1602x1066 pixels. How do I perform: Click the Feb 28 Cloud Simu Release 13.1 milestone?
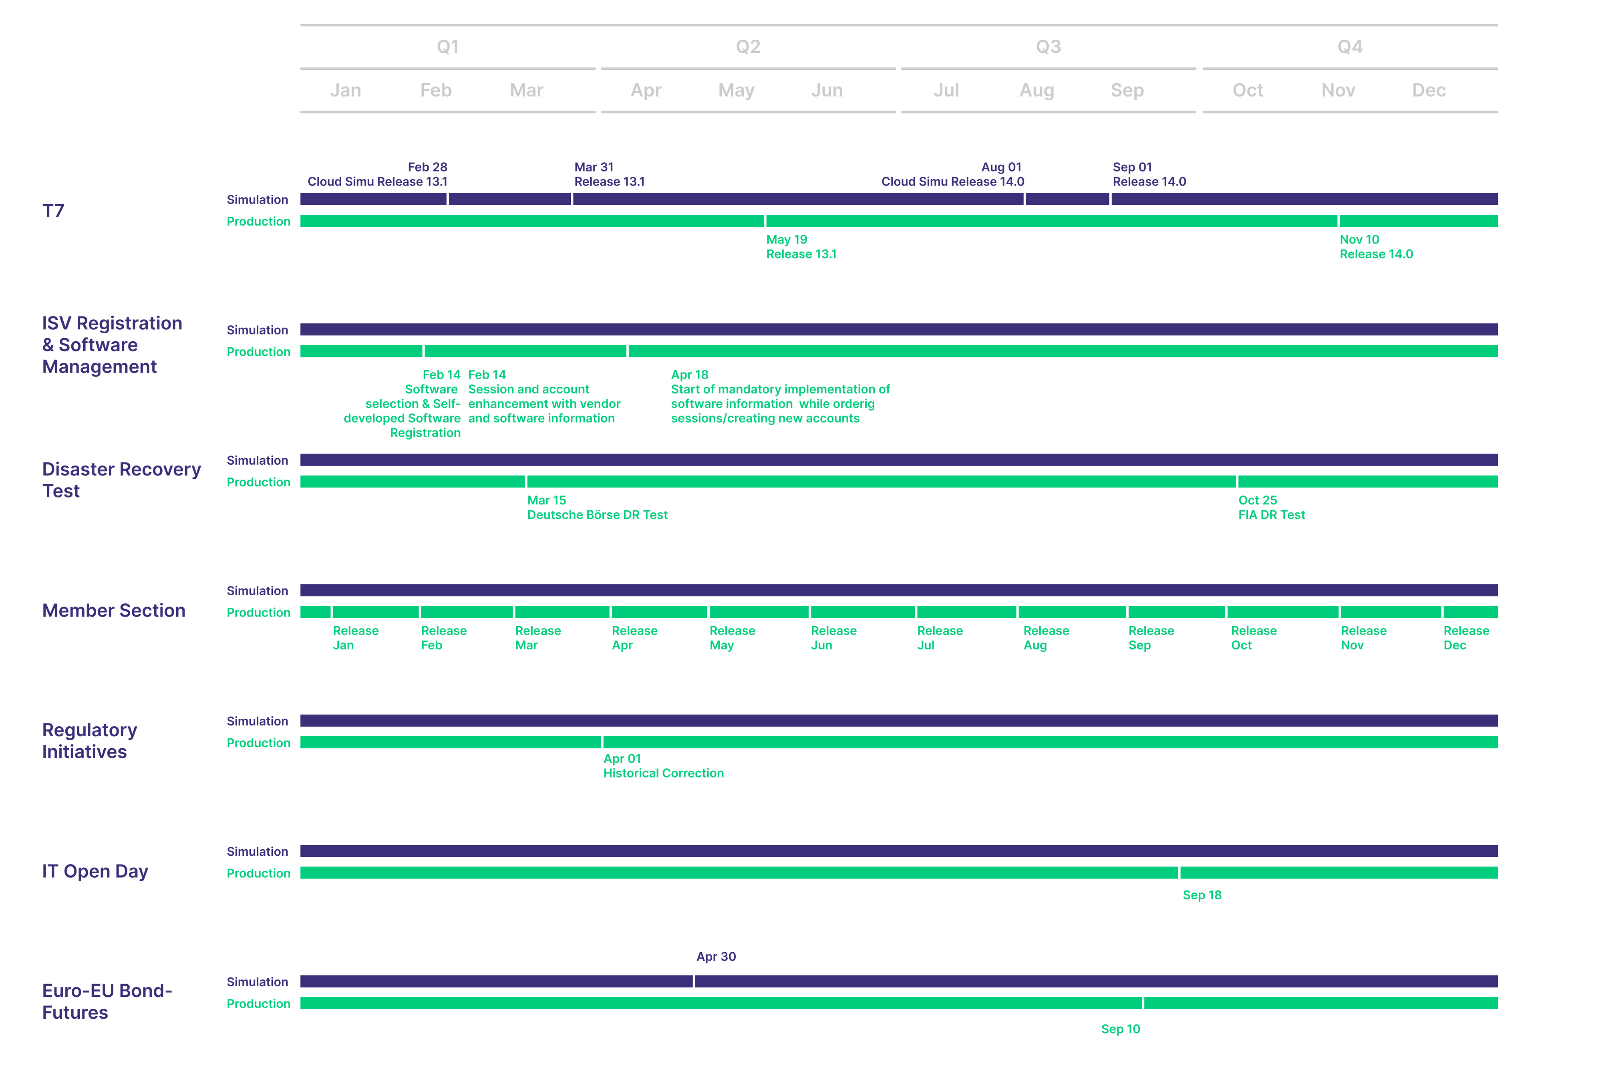[377, 174]
